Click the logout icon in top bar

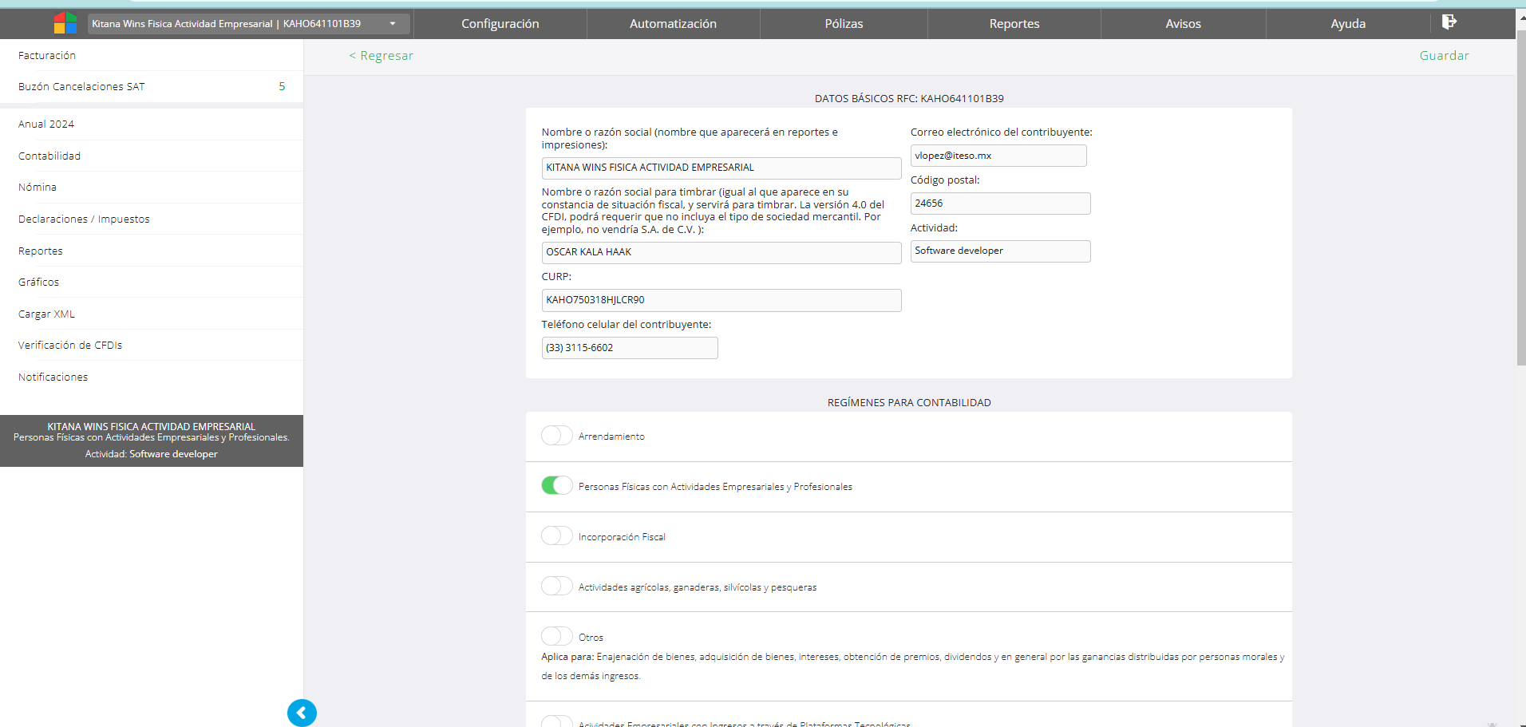[1449, 22]
